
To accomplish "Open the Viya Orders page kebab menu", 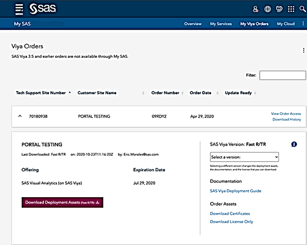I will (x=304, y=50).
